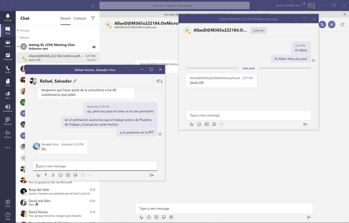Open the Activity feed in sidebar

(8, 17)
